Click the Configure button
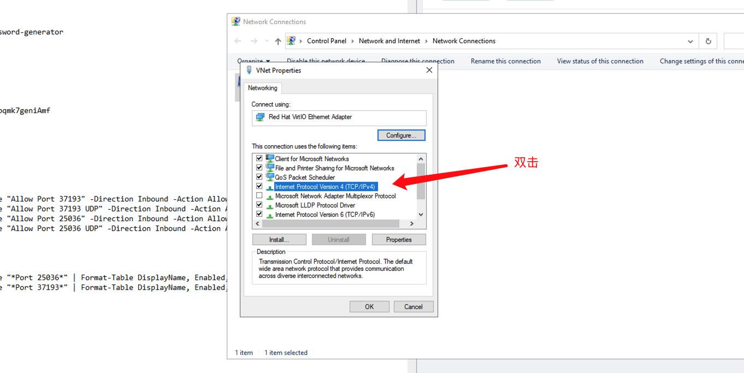Image resolution: width=744 pixels, height=373 pixels. point(401,135)
